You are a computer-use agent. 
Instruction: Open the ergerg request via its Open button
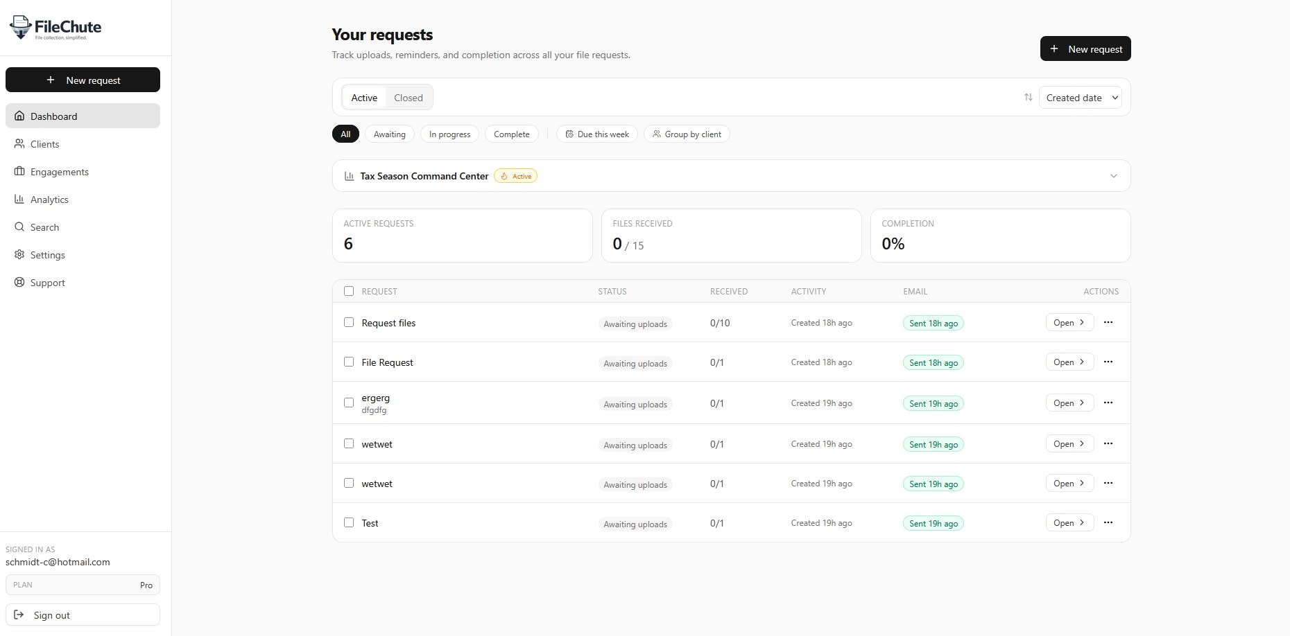pyautogui.click(x=1069, y=403)
